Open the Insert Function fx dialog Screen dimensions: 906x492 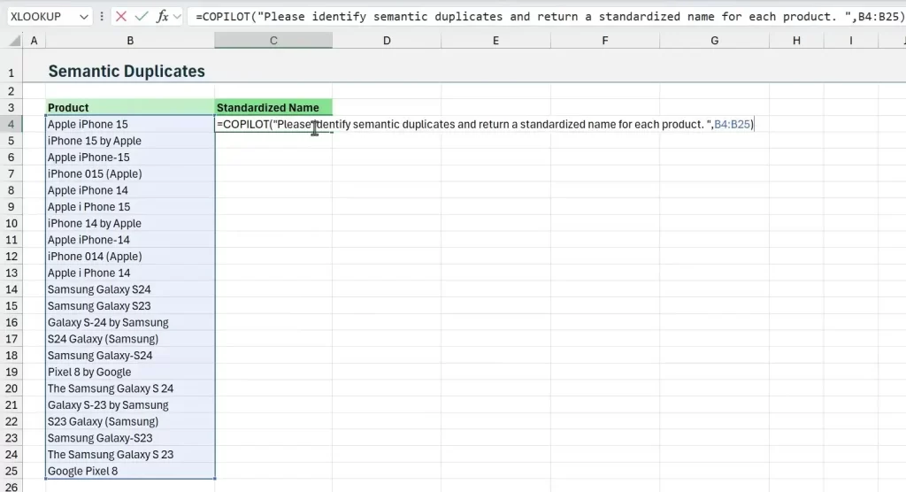click(x=162, y=16)
